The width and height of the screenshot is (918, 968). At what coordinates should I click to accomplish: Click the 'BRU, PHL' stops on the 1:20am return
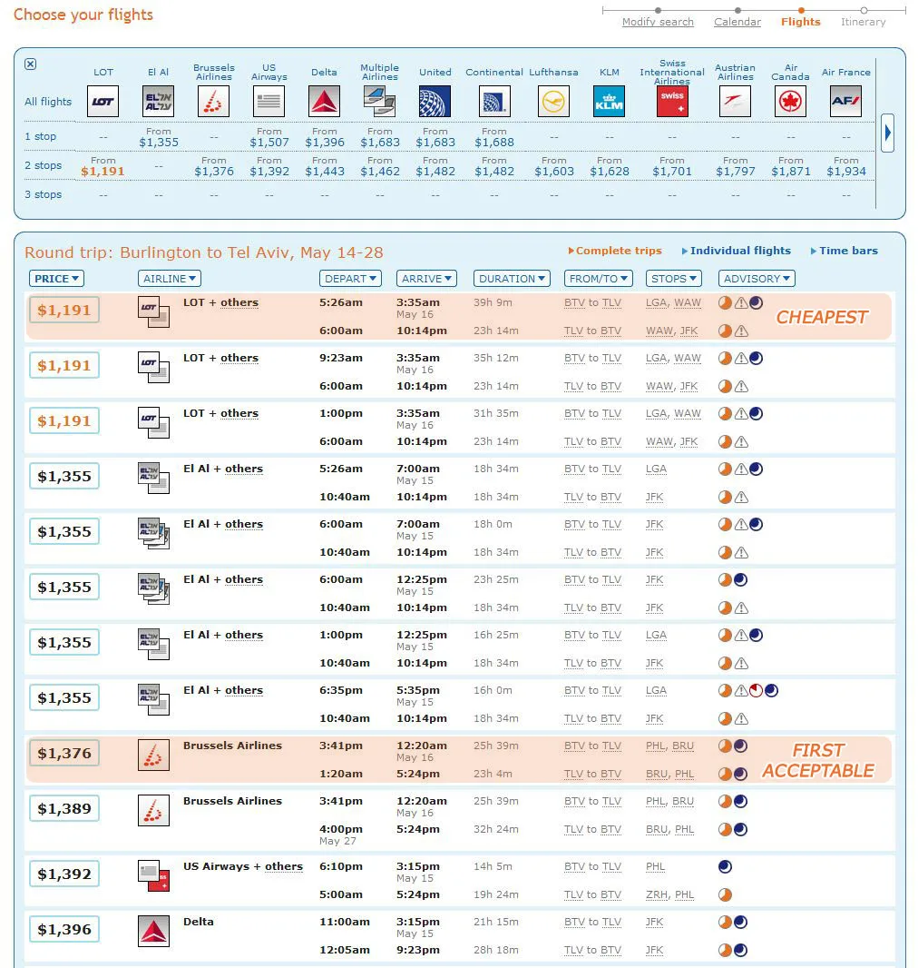tap(669, 775)
